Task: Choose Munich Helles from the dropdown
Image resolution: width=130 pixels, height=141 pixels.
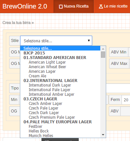Action: point(41,136)
